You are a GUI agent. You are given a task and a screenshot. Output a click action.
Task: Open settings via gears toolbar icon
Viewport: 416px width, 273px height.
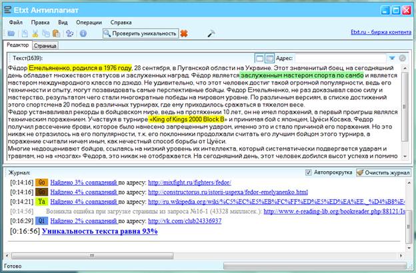[x=69, y=34]
